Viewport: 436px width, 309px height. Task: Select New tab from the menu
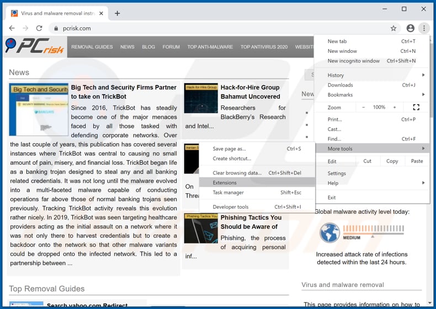(372, 41)
